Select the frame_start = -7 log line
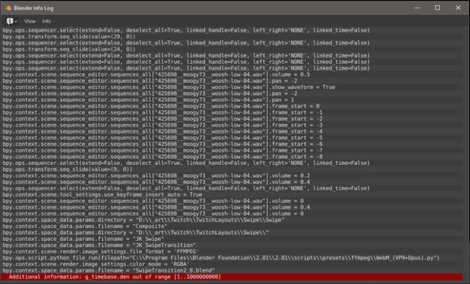The width and height of the screenshot is (470, 284). coord(232,150)
